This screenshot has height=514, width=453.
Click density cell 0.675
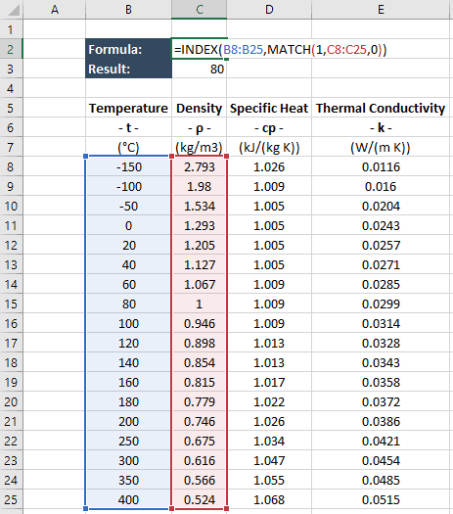(x=200, y=441)
